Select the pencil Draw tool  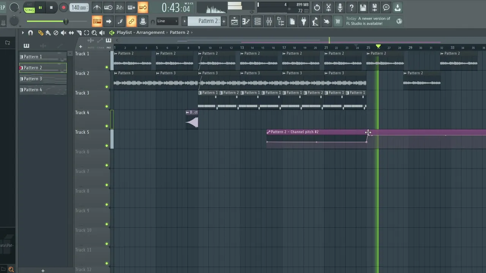point(41,33)
